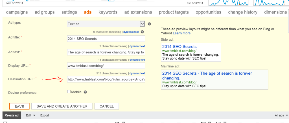Click the SAVE button
Image resolution: width=289 pixels, height=123 pixels.
pyautogui.click(x=19, y=106)
